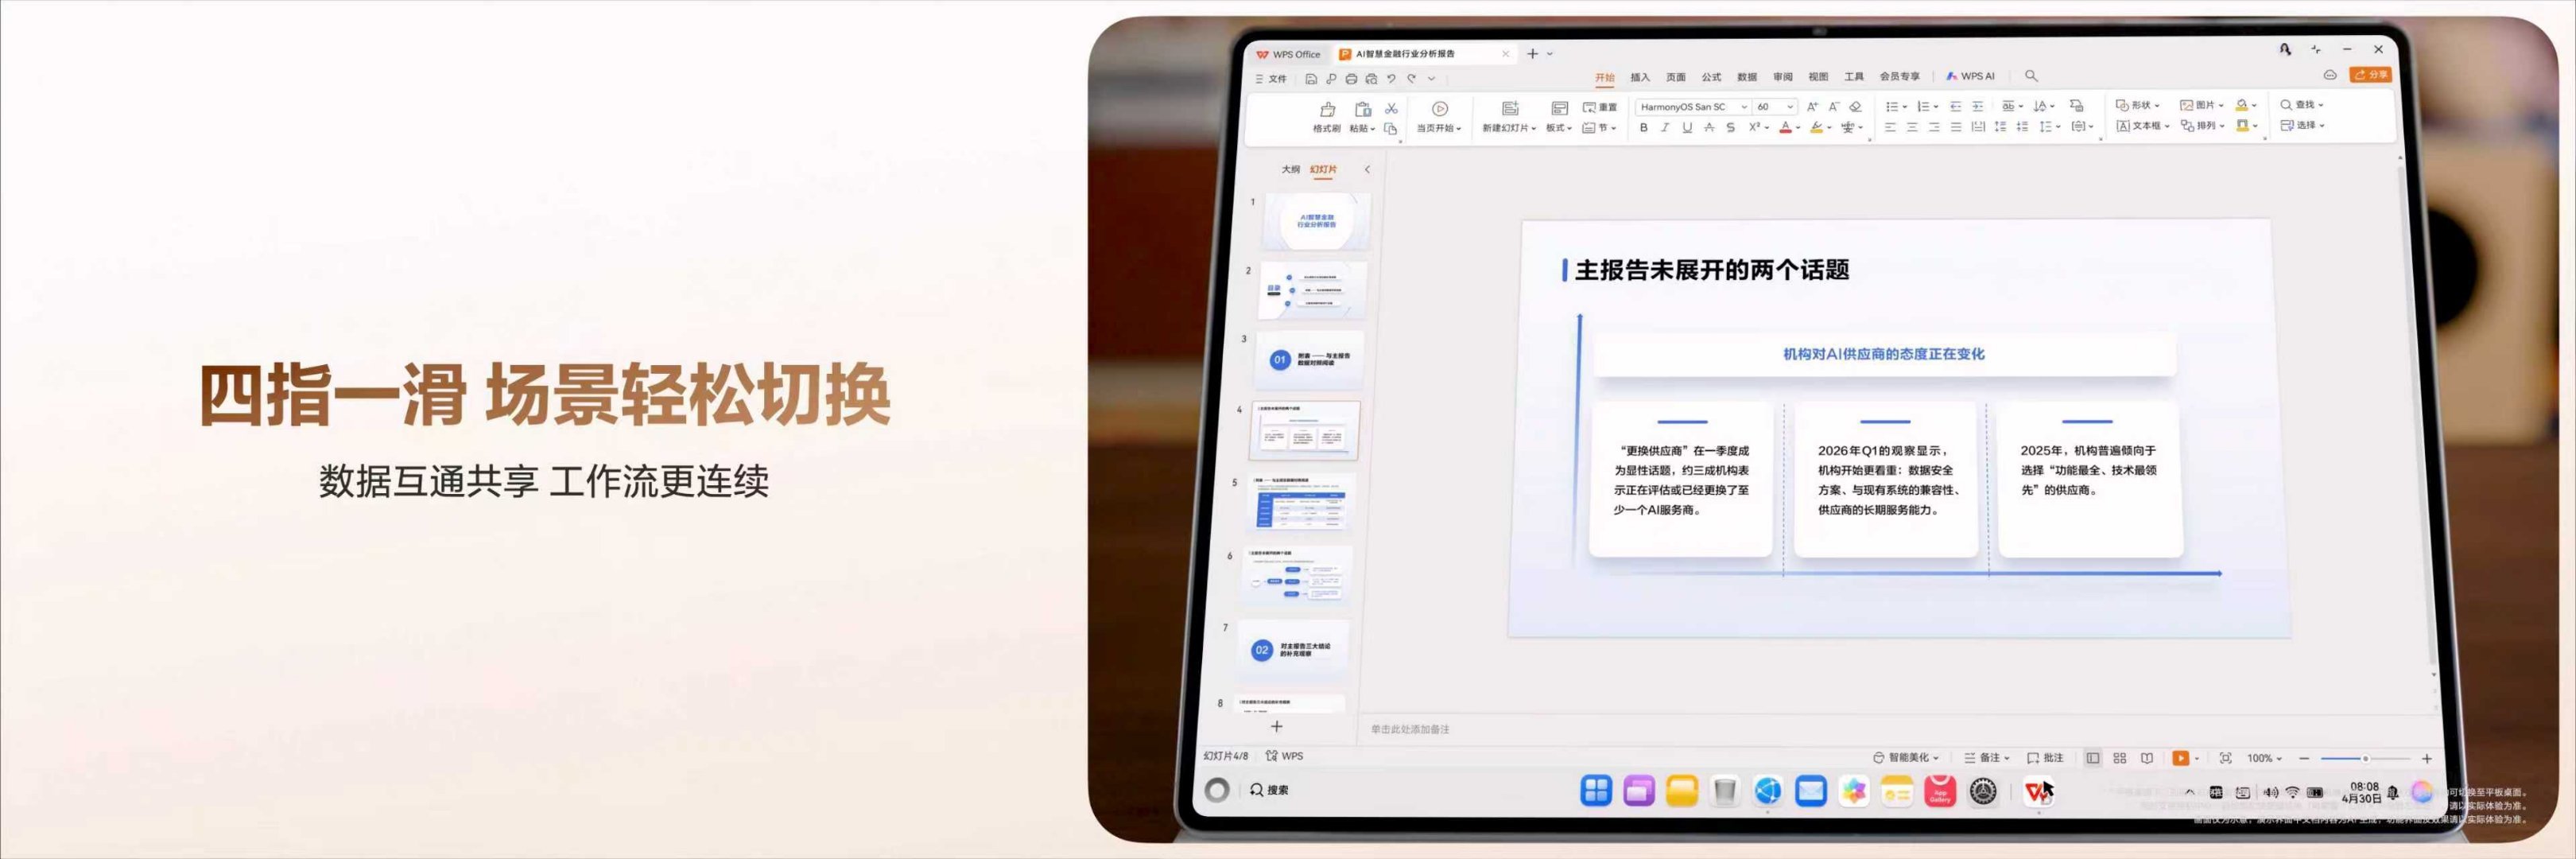Click the Decrease indent icon
This screenshot has height=859, width=2576.
coord(1956,106)
